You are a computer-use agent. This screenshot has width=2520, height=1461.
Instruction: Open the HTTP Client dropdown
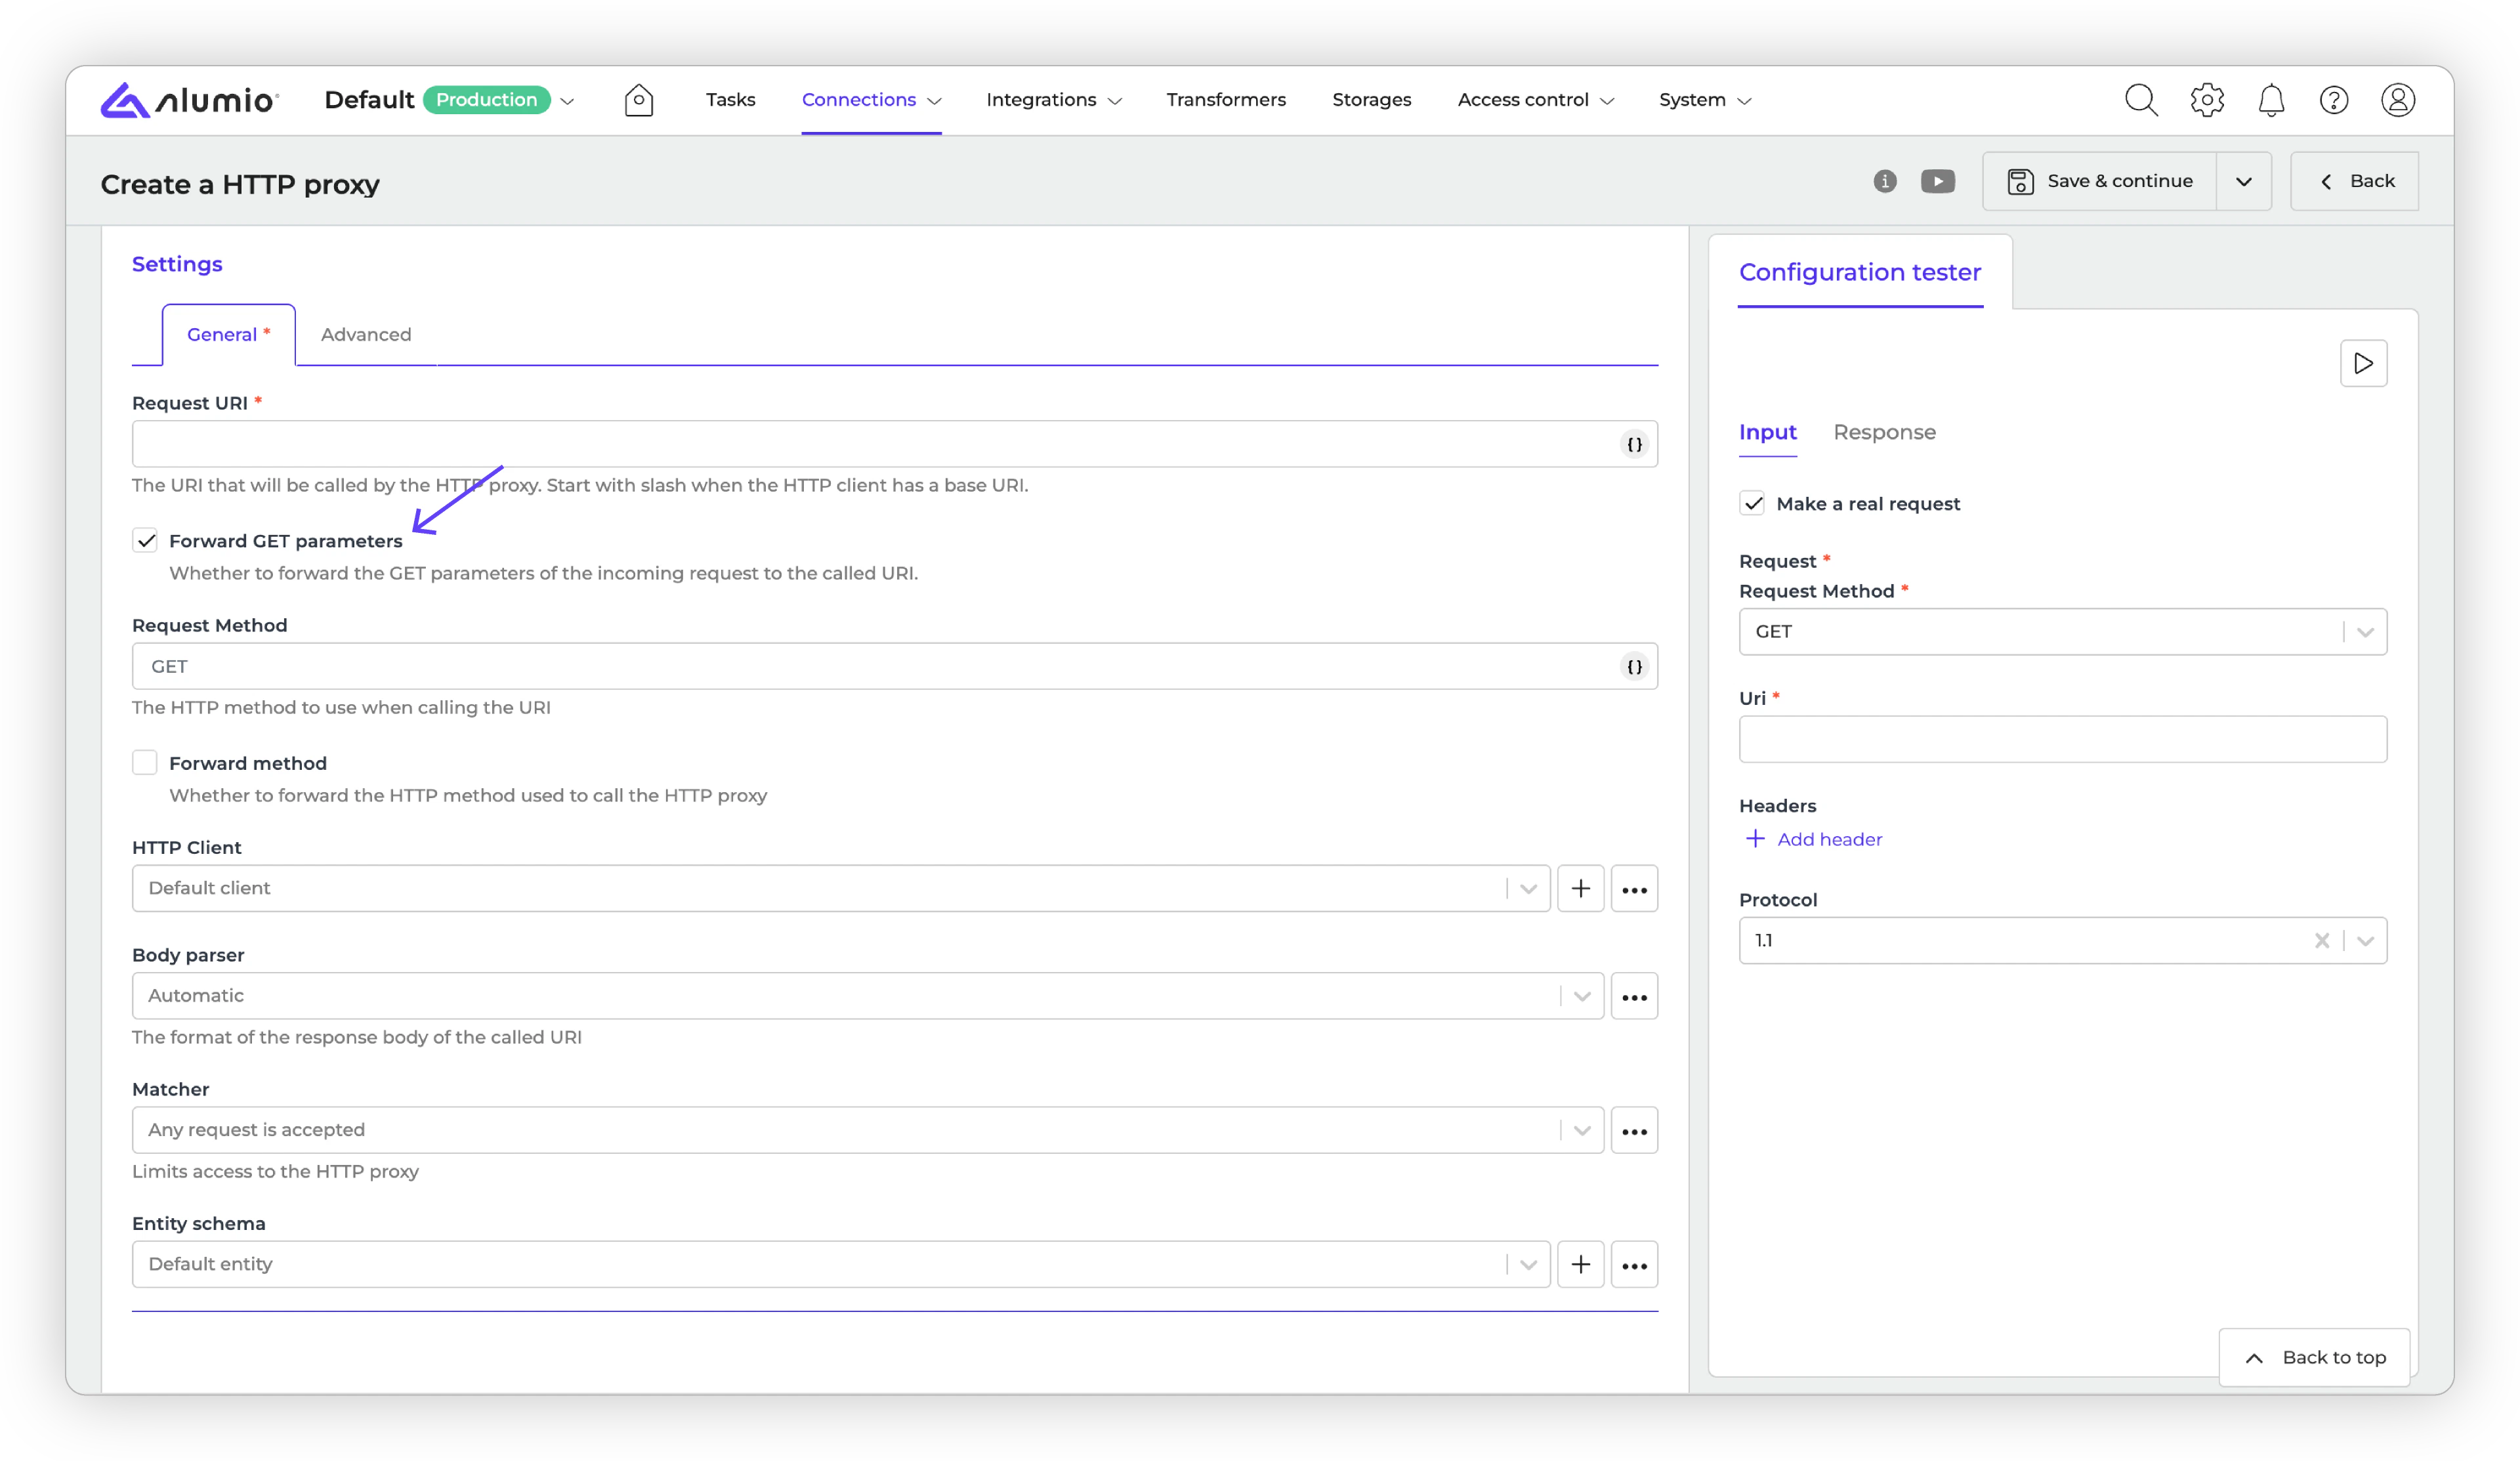(841, 888)
